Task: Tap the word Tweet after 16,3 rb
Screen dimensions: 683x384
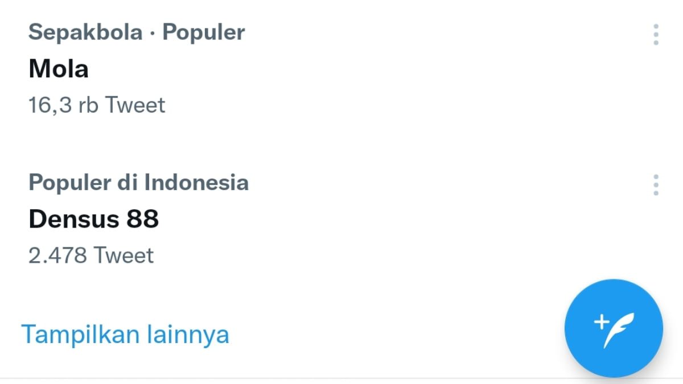Action: [135, 105]
